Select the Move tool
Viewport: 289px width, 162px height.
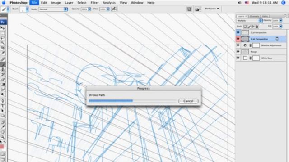tap(3, 28)
